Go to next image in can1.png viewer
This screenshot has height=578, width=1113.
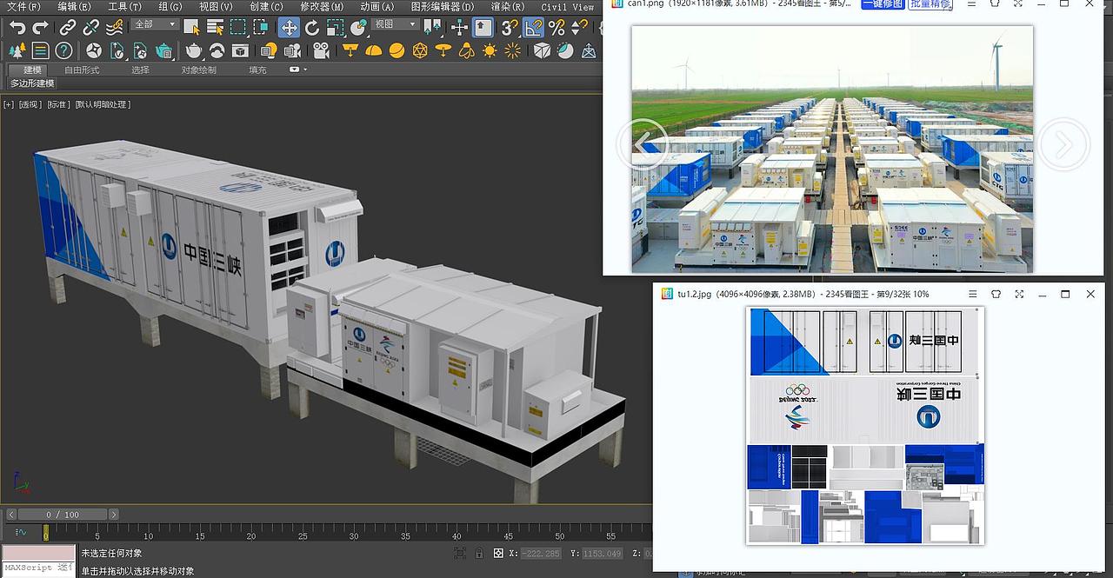point(1063,144)
